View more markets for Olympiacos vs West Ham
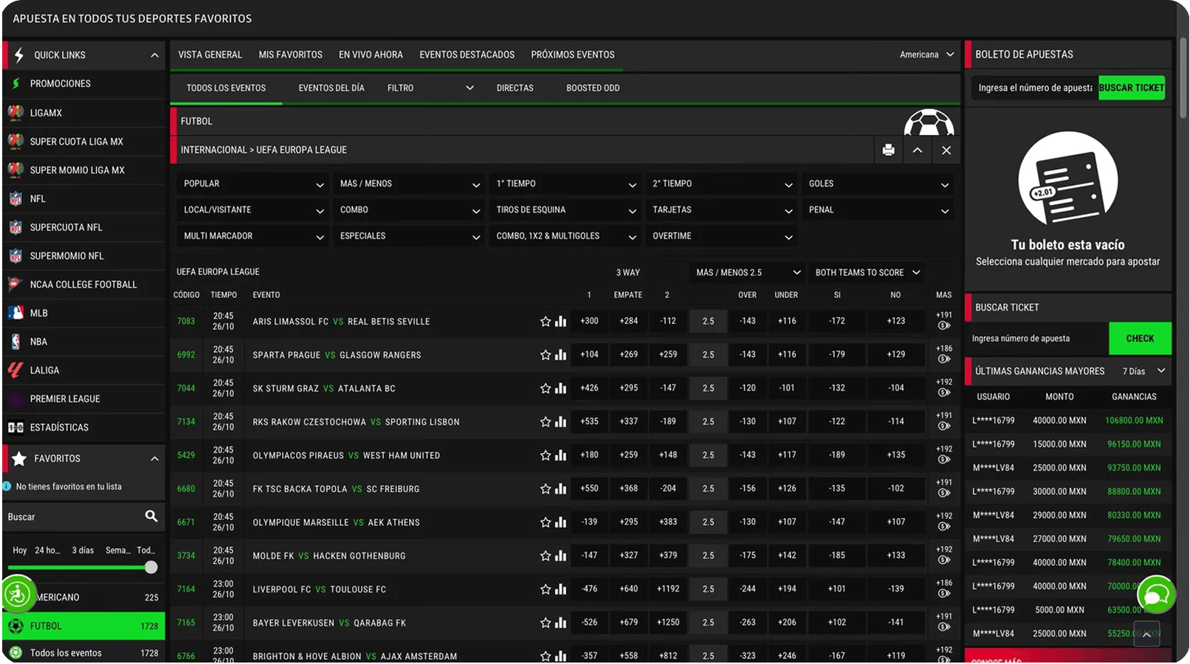The image size is (1190, 664). coord(943,455)
